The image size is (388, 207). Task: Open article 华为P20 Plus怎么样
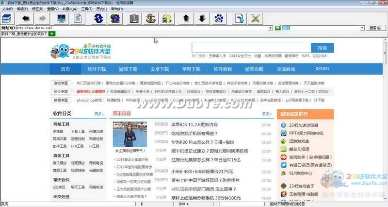(x=203, y=142)
